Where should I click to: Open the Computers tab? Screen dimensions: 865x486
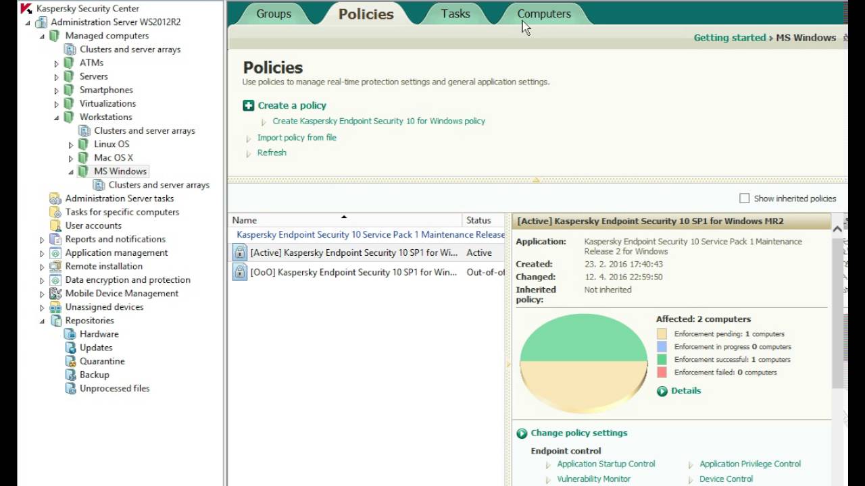pyautogui.click(x=544, y=13)
